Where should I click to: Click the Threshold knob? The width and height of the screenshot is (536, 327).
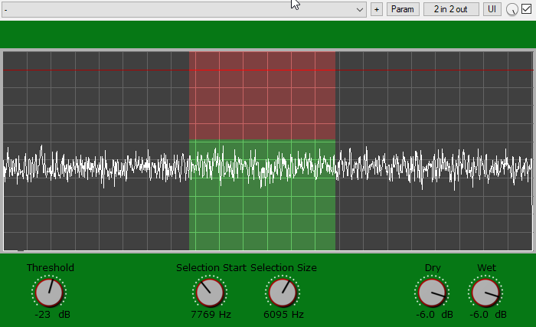pyautogui.click(x=49, y=292)
